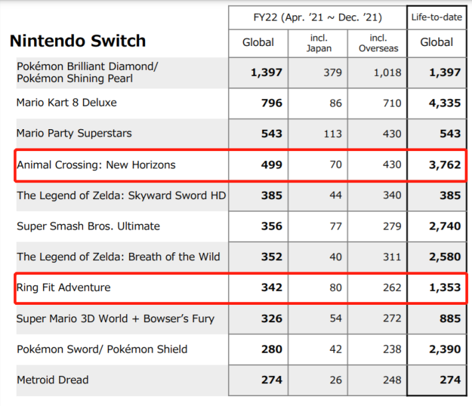Screen dimensions: 472x406
Task: Click the Nintendo Switch table title
Action: 77,41
